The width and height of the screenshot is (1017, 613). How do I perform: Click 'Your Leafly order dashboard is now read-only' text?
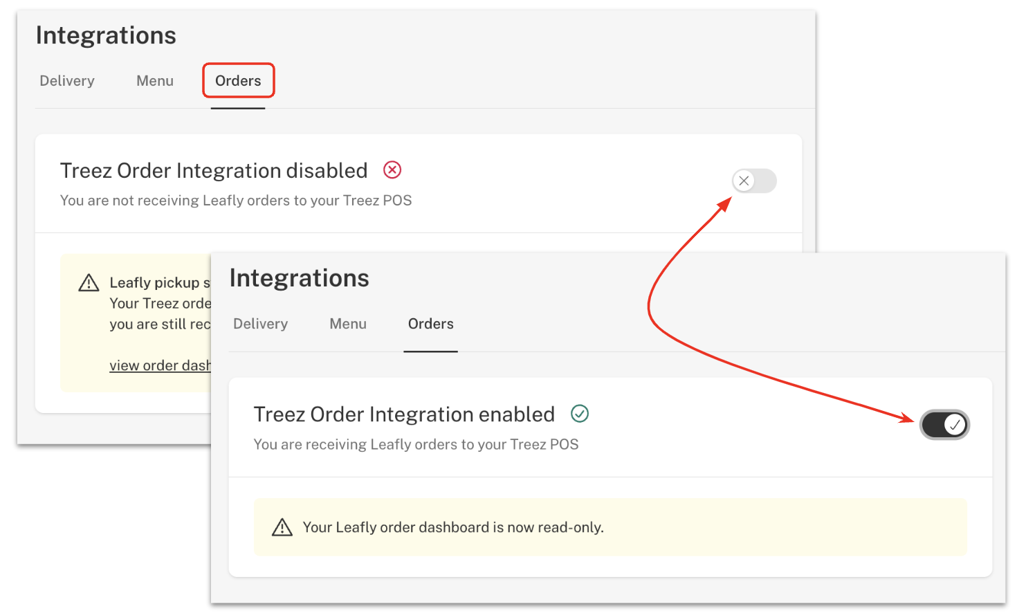tap(453, 527)
